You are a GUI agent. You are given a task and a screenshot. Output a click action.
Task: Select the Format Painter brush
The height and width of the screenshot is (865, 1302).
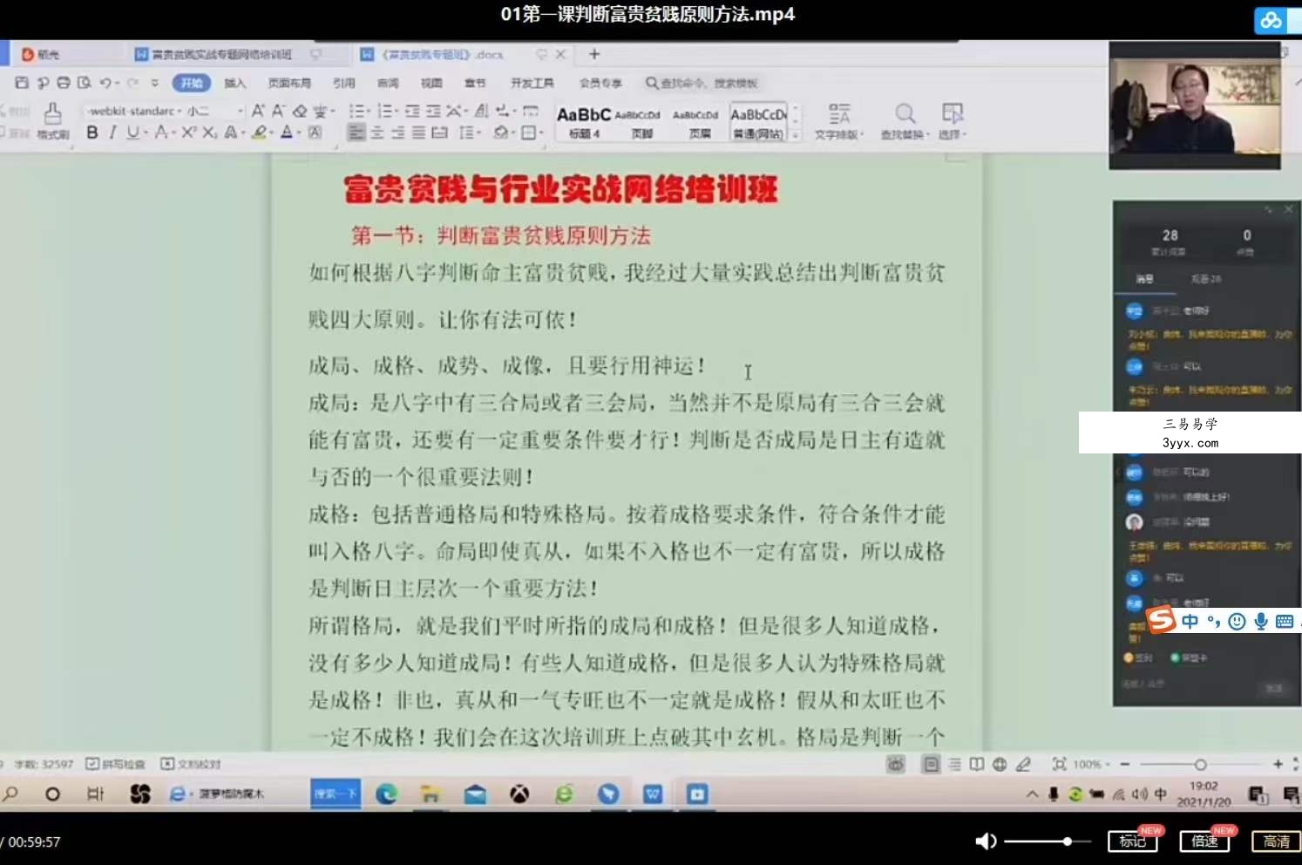(52, 121)
